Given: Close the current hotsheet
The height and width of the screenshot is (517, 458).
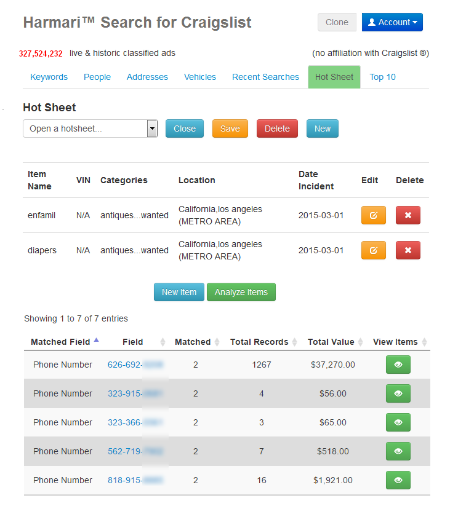Looking at the screenshot, I should click(x=185, y=128).
